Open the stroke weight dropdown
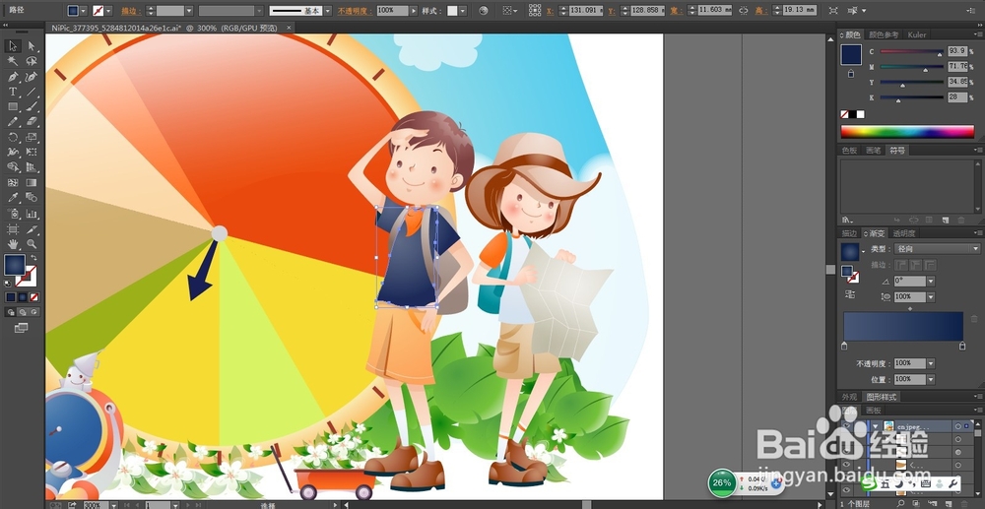985x509 pixels. (x=189, y=11)
